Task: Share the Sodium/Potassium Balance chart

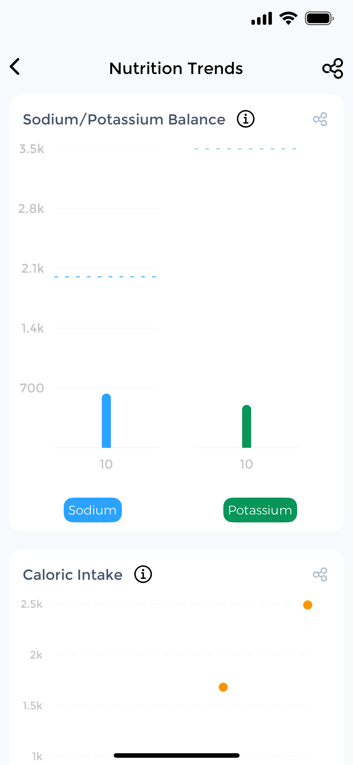Action: (x=320, y=119)
